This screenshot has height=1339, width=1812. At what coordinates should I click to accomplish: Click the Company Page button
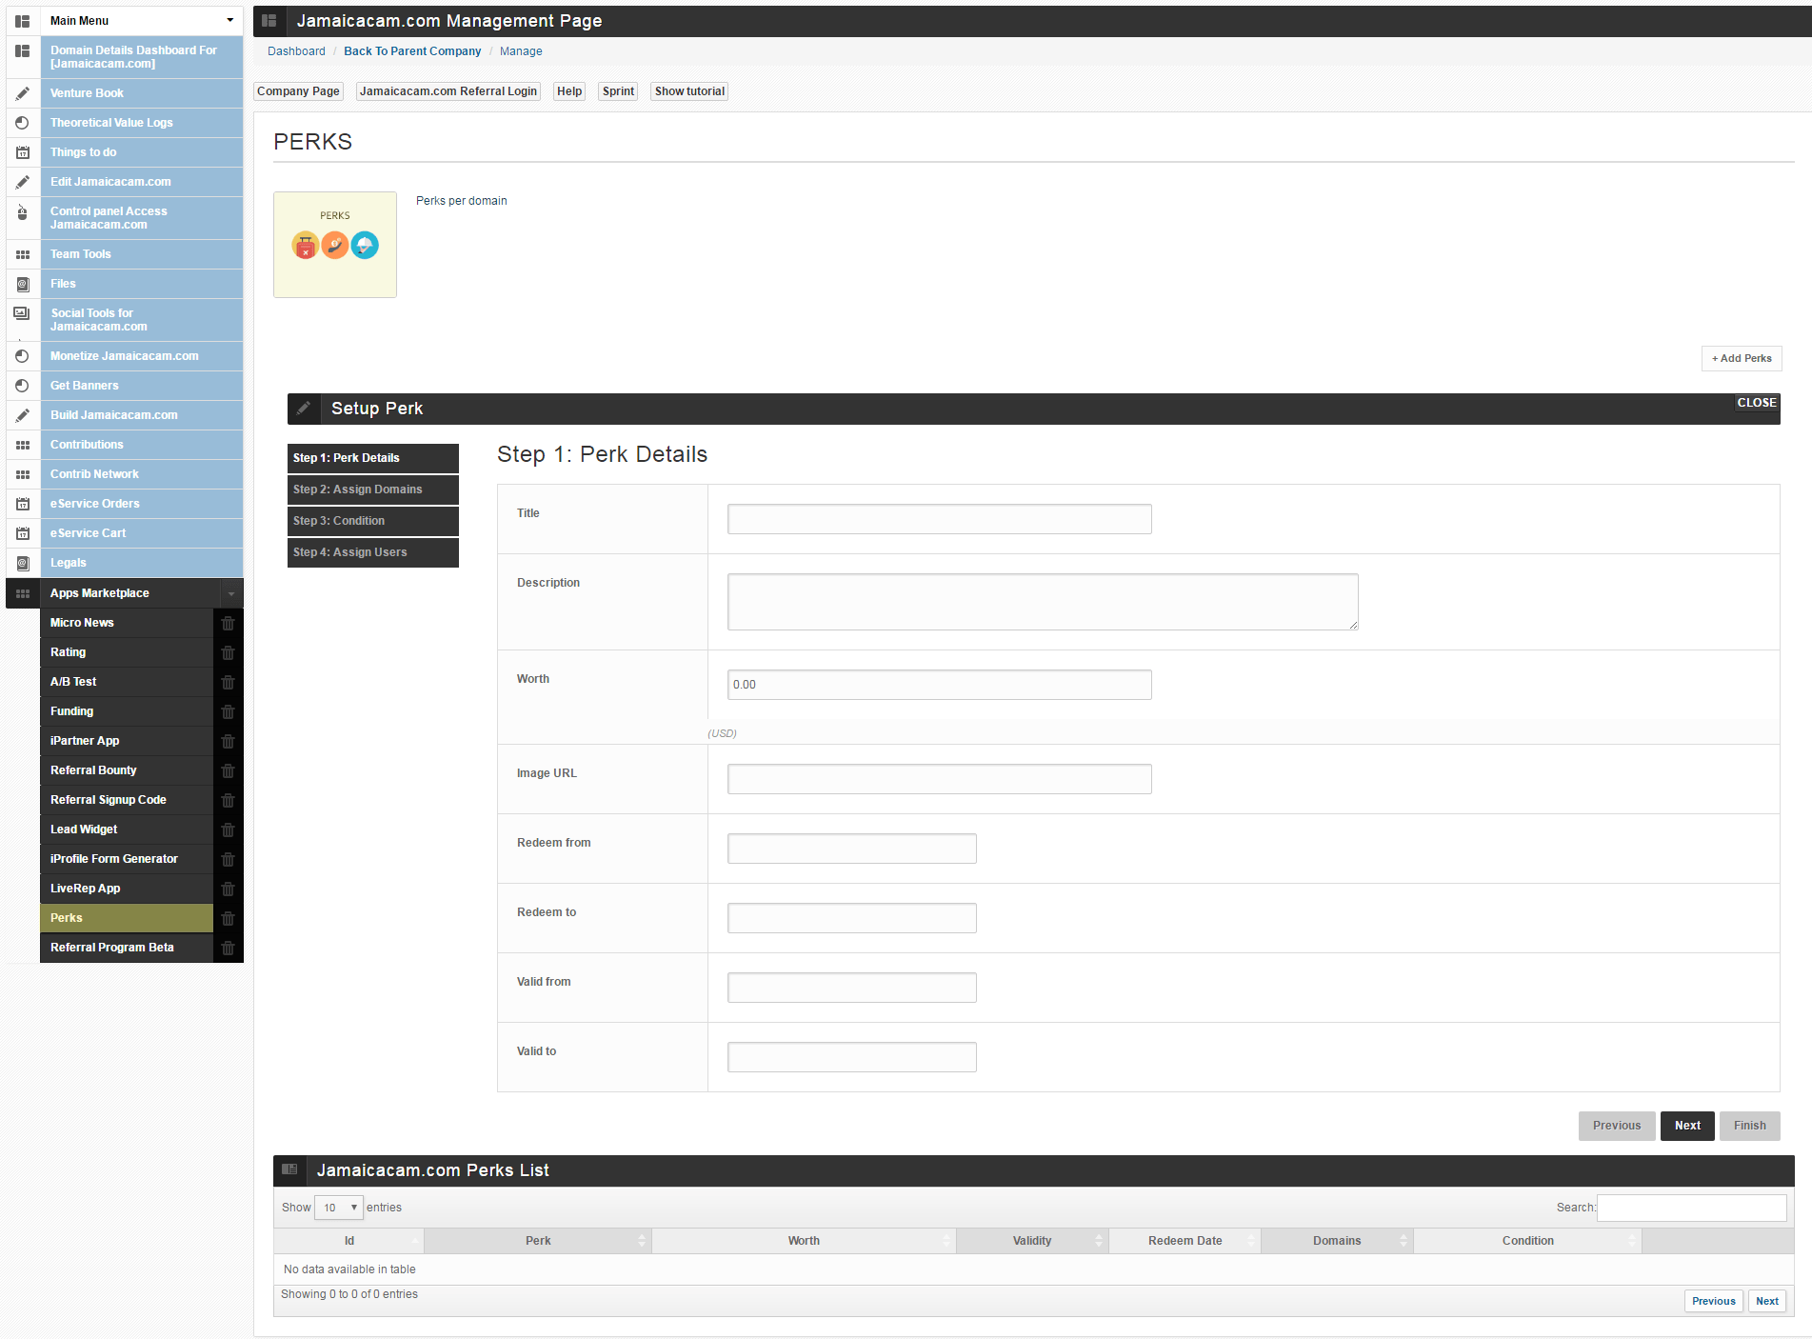tap(298, 91)
